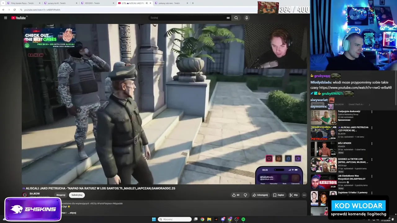Open the BAJKOW channel name link
The image size is (397, 223).
pyautogui.click(x=35, y=194)
